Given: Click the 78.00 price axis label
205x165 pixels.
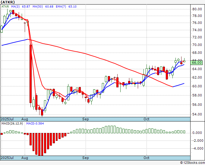Looking at the screenshot, I should 197,16.
